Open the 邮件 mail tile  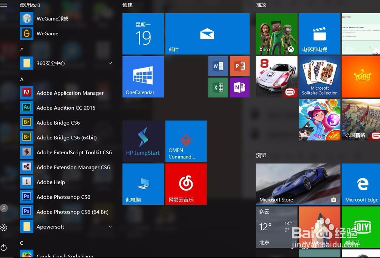tap(207, 34)
